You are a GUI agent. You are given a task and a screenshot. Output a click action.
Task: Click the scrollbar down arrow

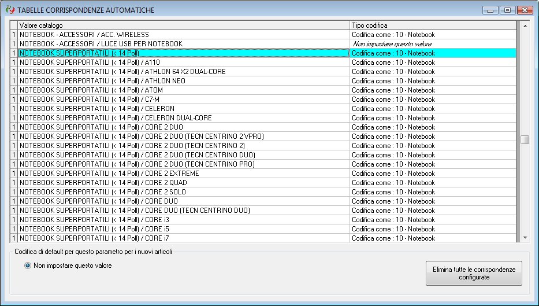[525, 238]
